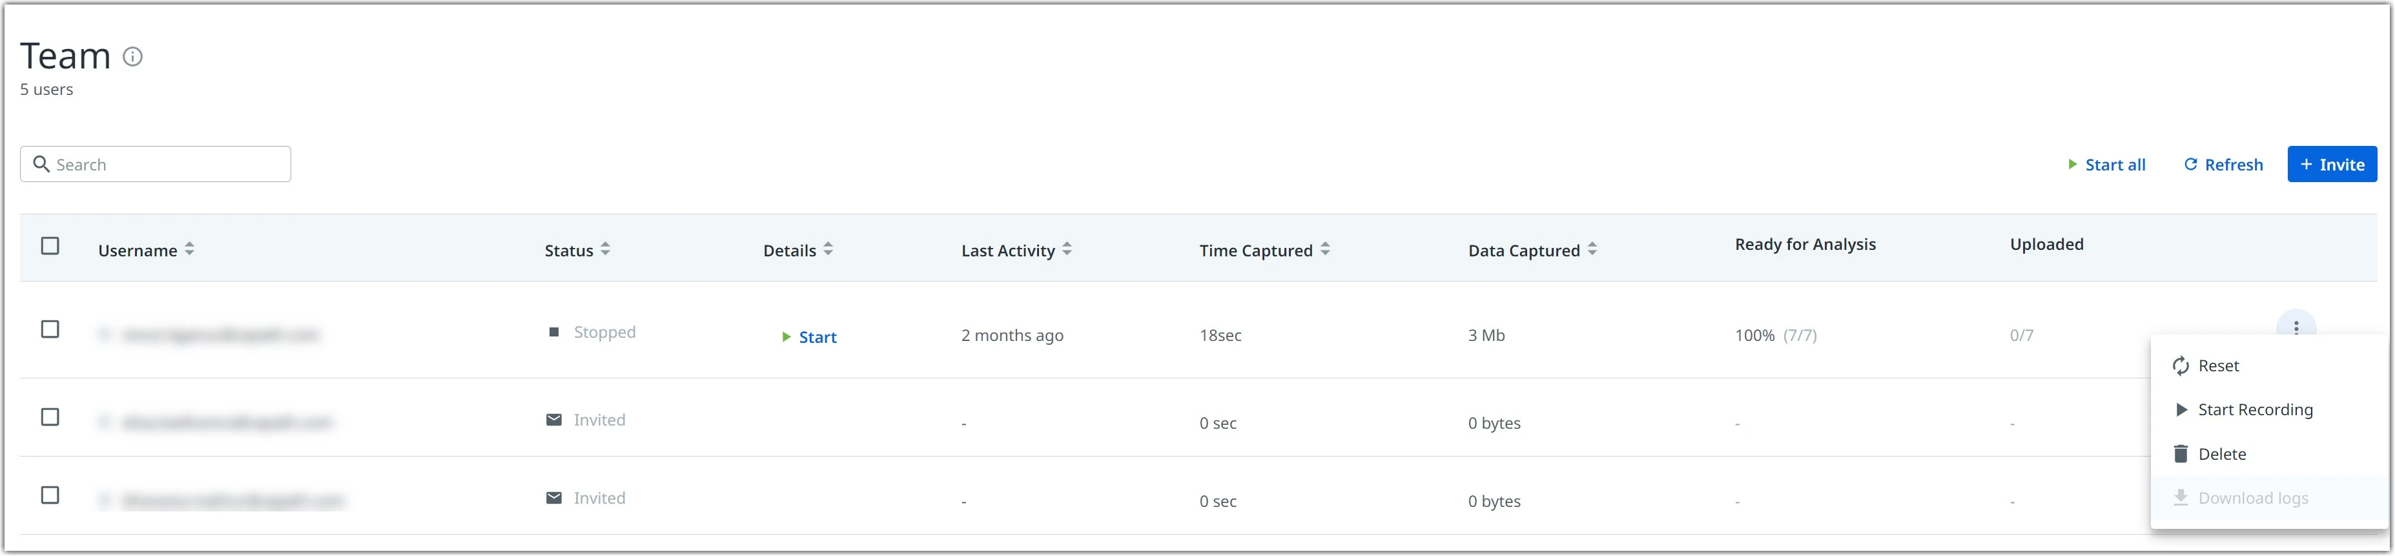Open the three-dot actions menu for the Stopped user
This screenshot has width=2395, height=556.
tap(2296, 328)
